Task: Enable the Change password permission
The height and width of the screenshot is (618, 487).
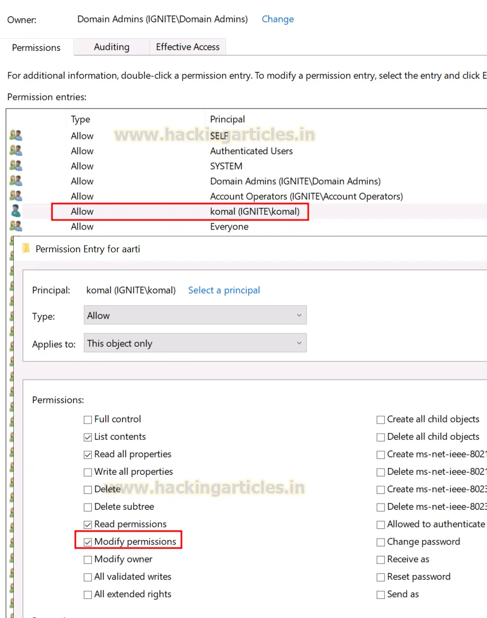Action: pos(380,542)
